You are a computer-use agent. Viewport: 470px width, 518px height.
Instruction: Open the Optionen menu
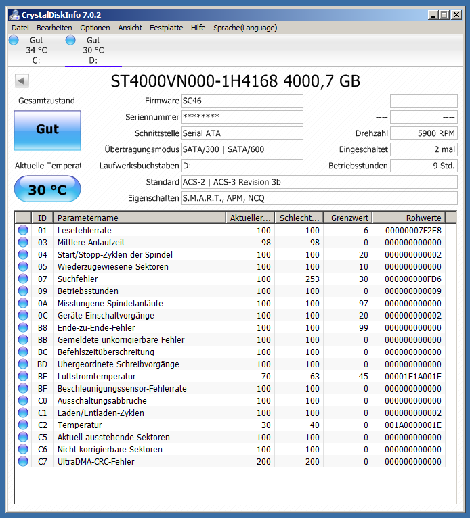(x=95, y=28)
